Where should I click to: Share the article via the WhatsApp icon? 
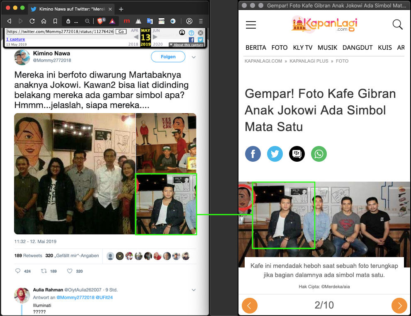319,154
